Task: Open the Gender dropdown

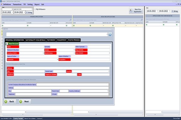Action: point(74,50)
